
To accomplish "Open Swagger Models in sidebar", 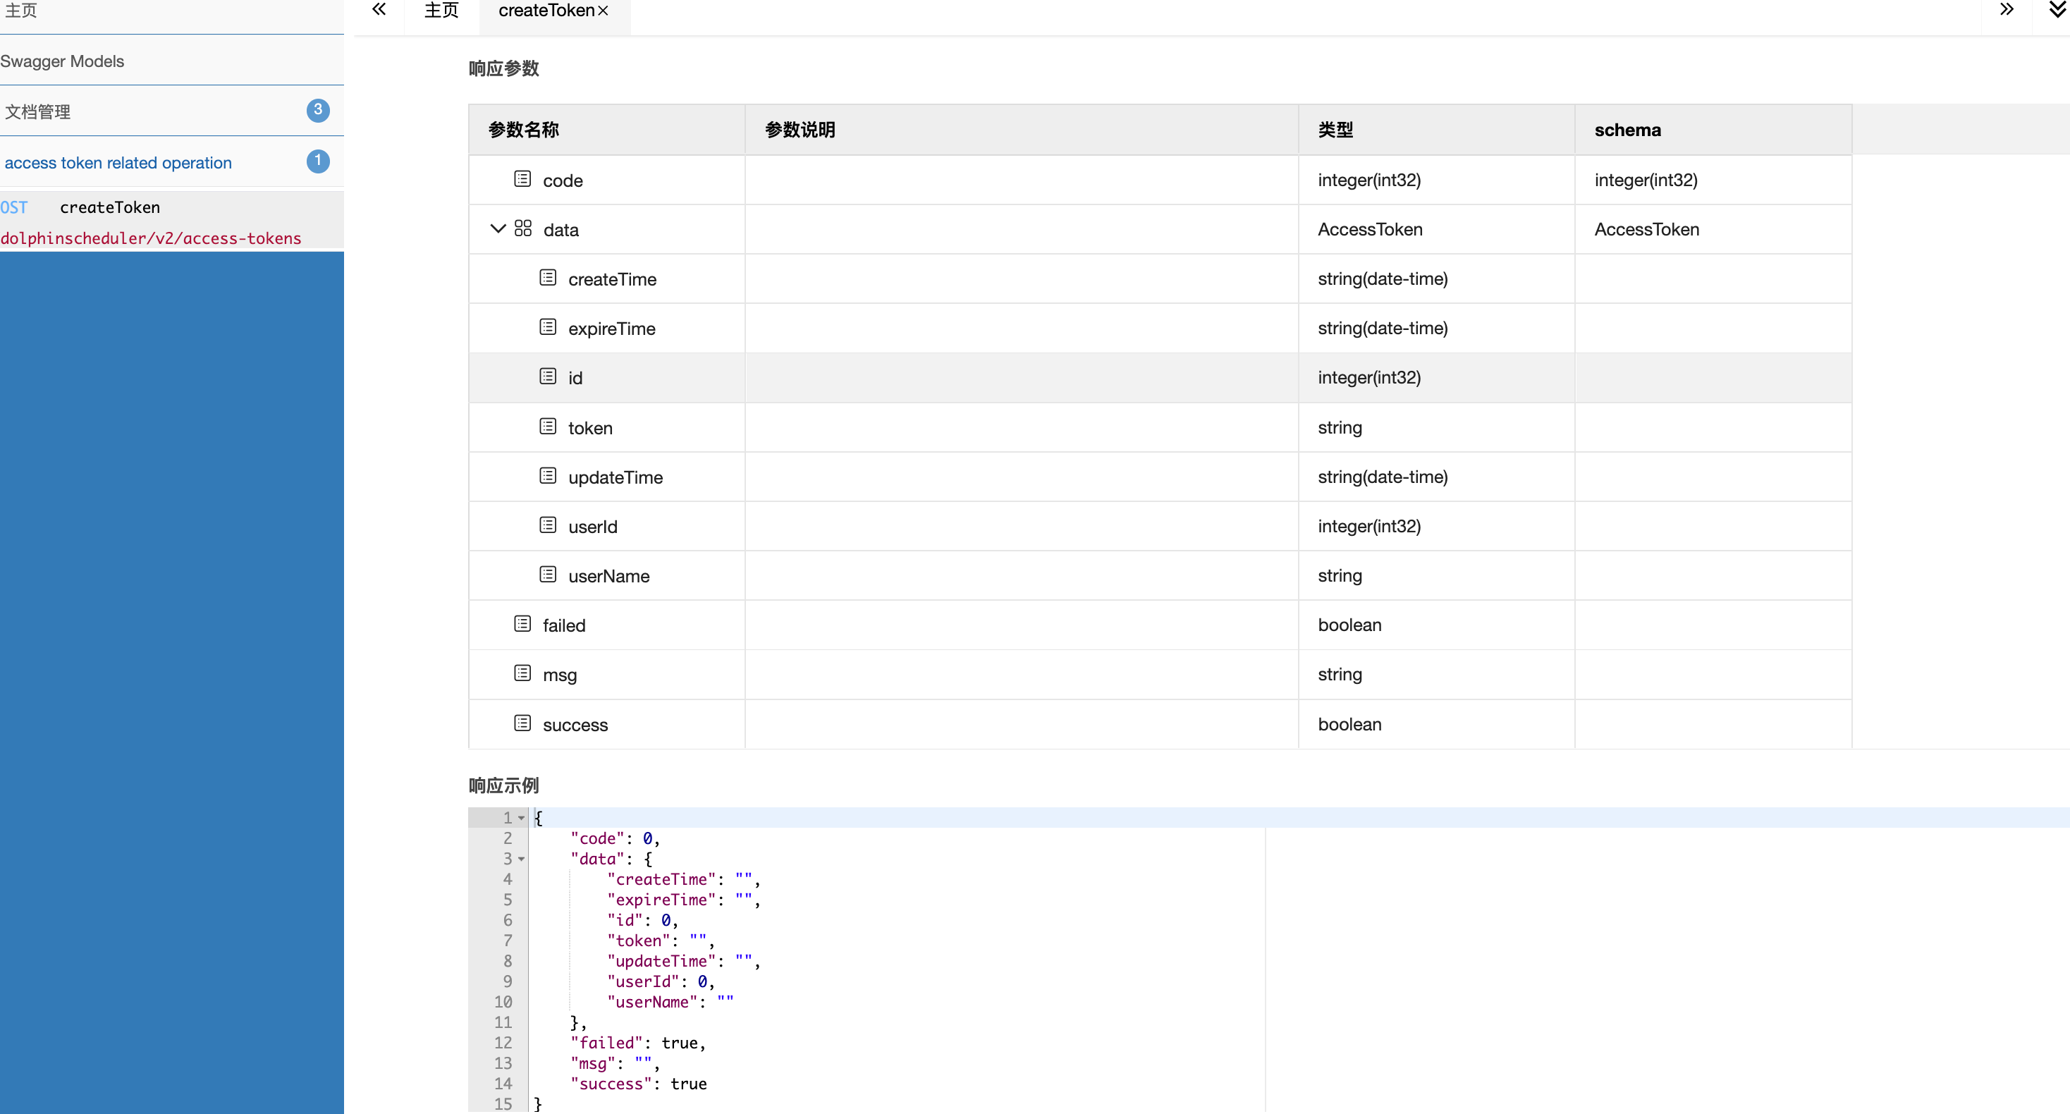I will click(x=63, y=61).
